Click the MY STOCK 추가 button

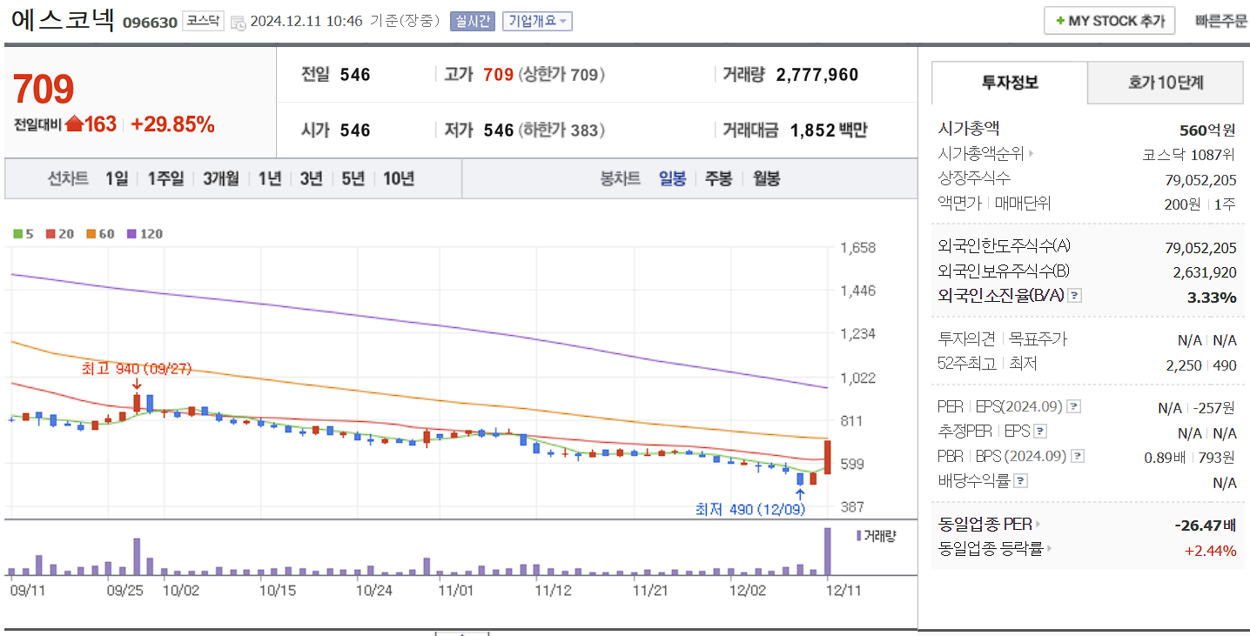(x=1109, y=20)
